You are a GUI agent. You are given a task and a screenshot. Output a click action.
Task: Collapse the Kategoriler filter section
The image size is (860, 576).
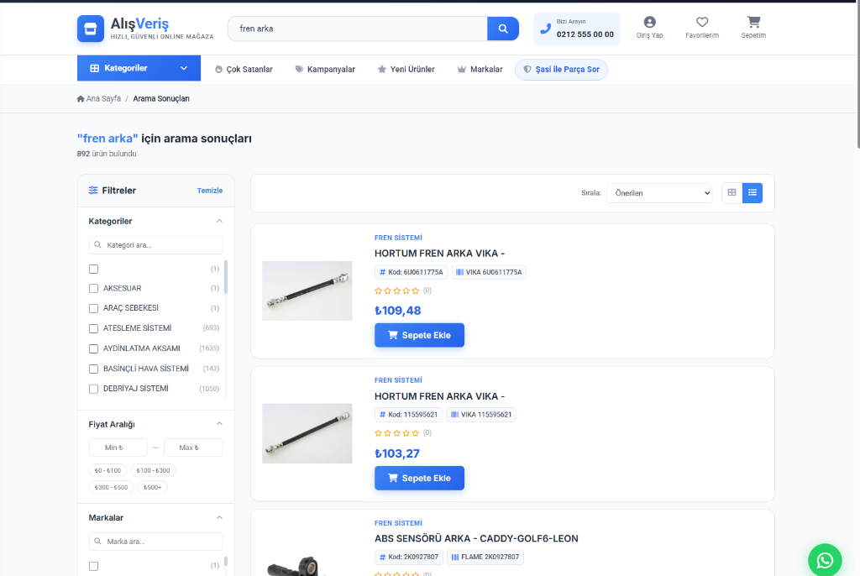pos(219,221)
